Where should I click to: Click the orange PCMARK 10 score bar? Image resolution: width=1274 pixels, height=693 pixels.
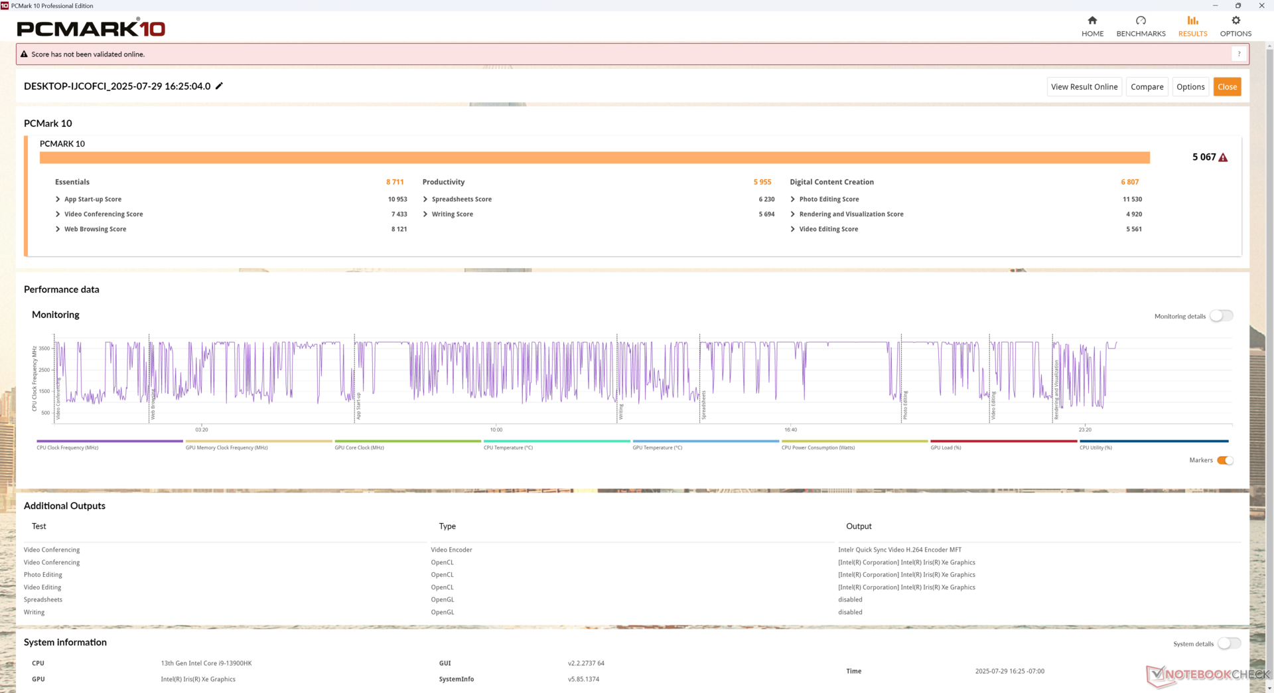click(x=595, y=157)
